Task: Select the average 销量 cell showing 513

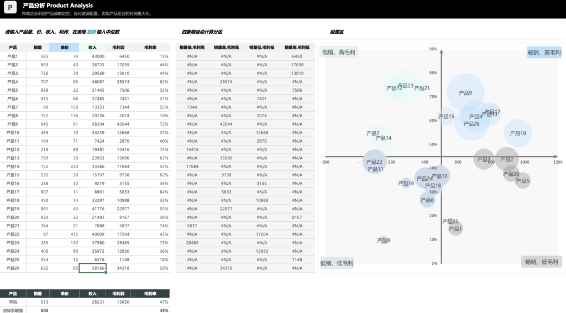Action: [x=38, y=302]
